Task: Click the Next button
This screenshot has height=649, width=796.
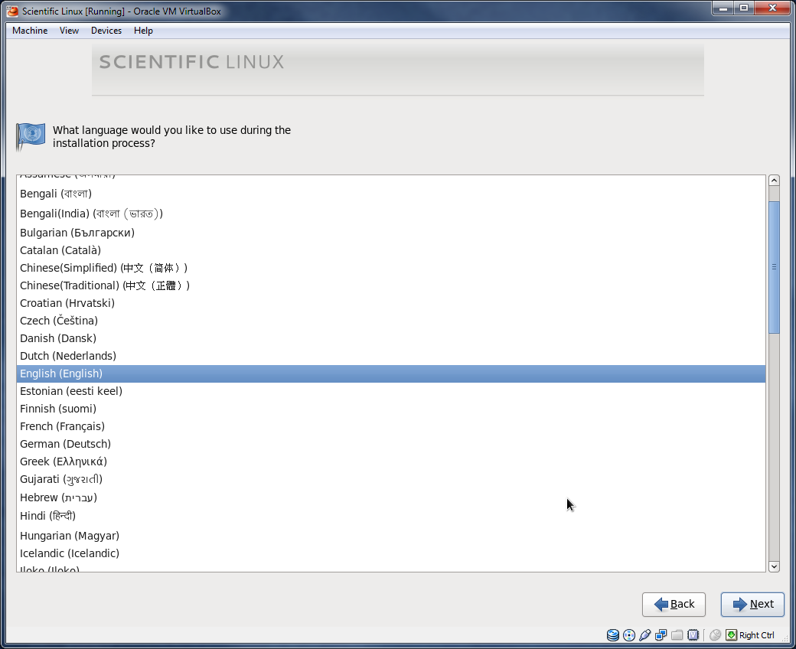Action: (x=752, y=605)
